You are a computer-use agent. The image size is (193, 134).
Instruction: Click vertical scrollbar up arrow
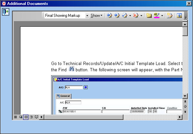coord(185,24)
